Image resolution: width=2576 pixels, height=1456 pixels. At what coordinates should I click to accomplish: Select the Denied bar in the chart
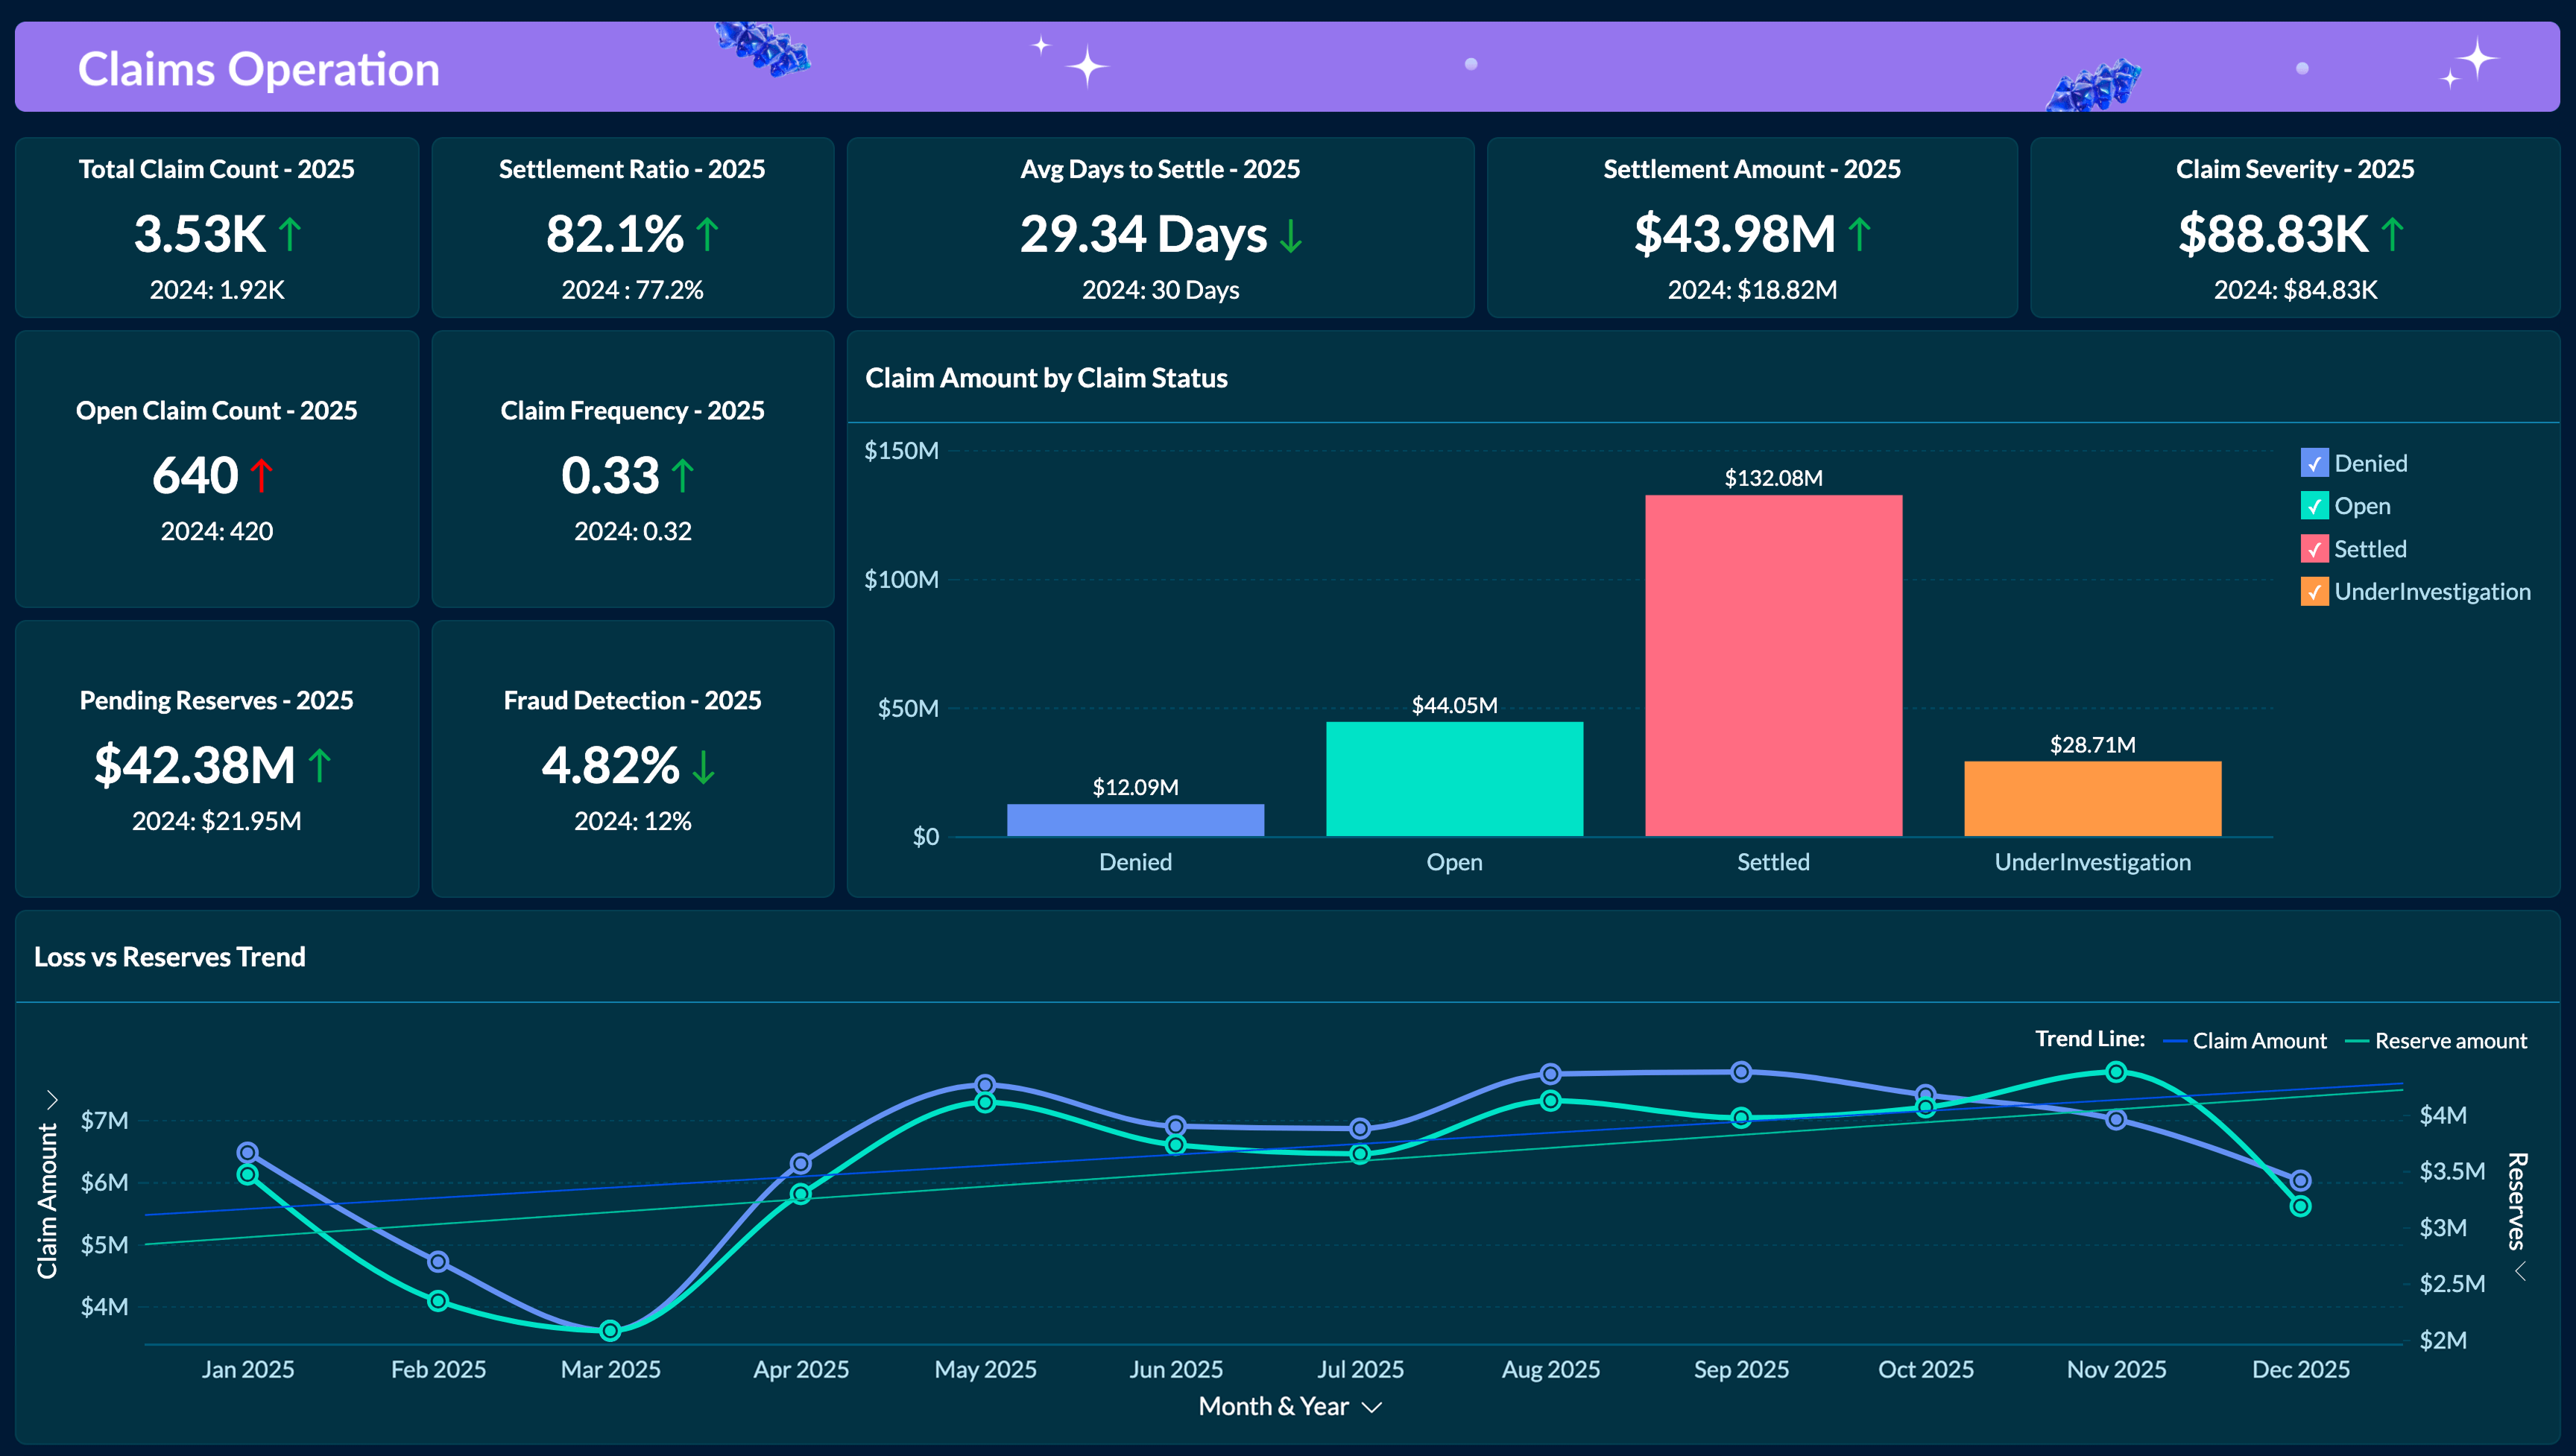1135,818
